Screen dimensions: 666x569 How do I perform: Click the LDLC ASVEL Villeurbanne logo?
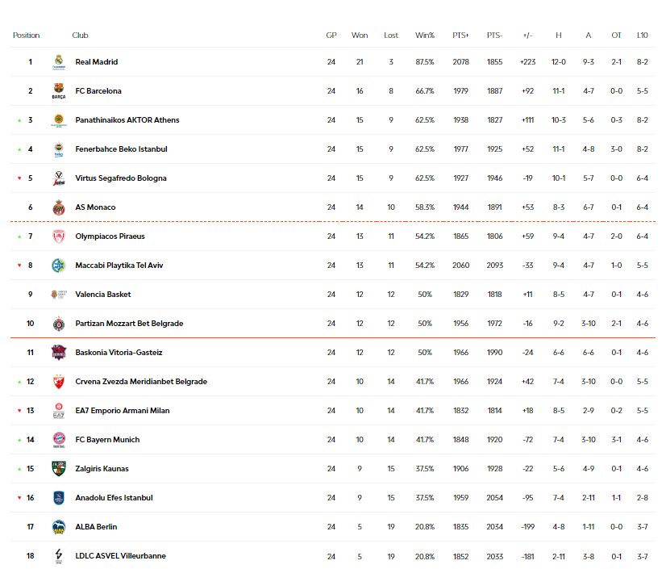[x=59, y=556]
